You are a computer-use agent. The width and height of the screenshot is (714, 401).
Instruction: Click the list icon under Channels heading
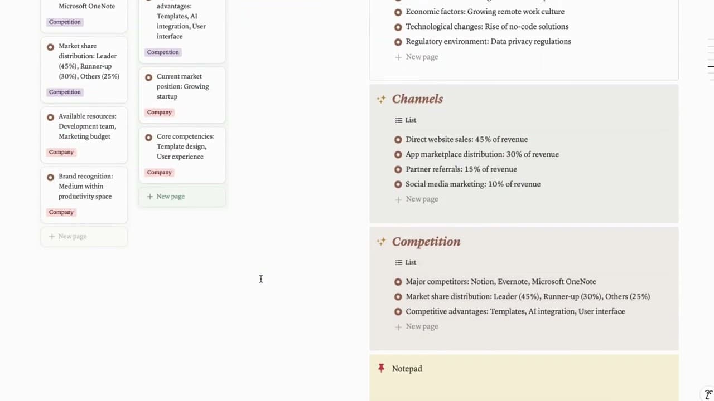[398, 120]
